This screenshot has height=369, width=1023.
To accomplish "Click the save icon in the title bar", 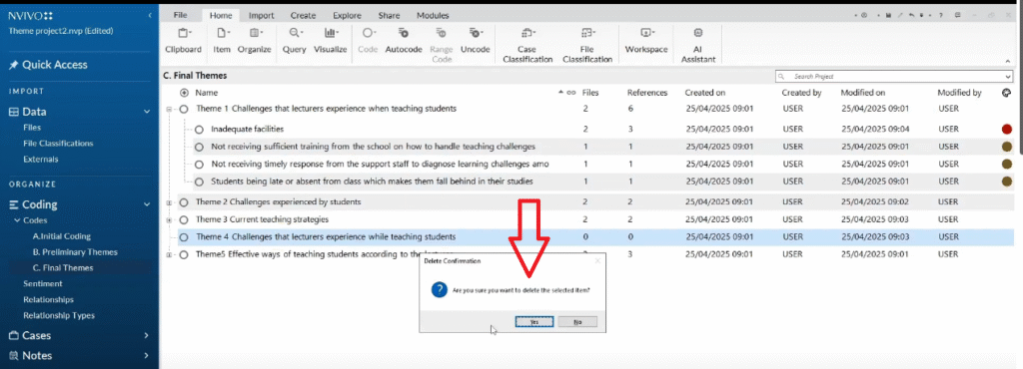I will (x=888, y=15).
